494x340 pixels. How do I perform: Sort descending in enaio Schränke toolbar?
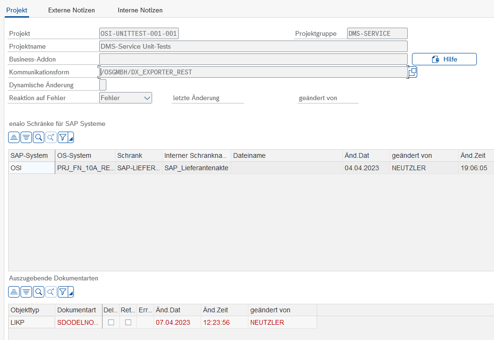tap(27, 138)
